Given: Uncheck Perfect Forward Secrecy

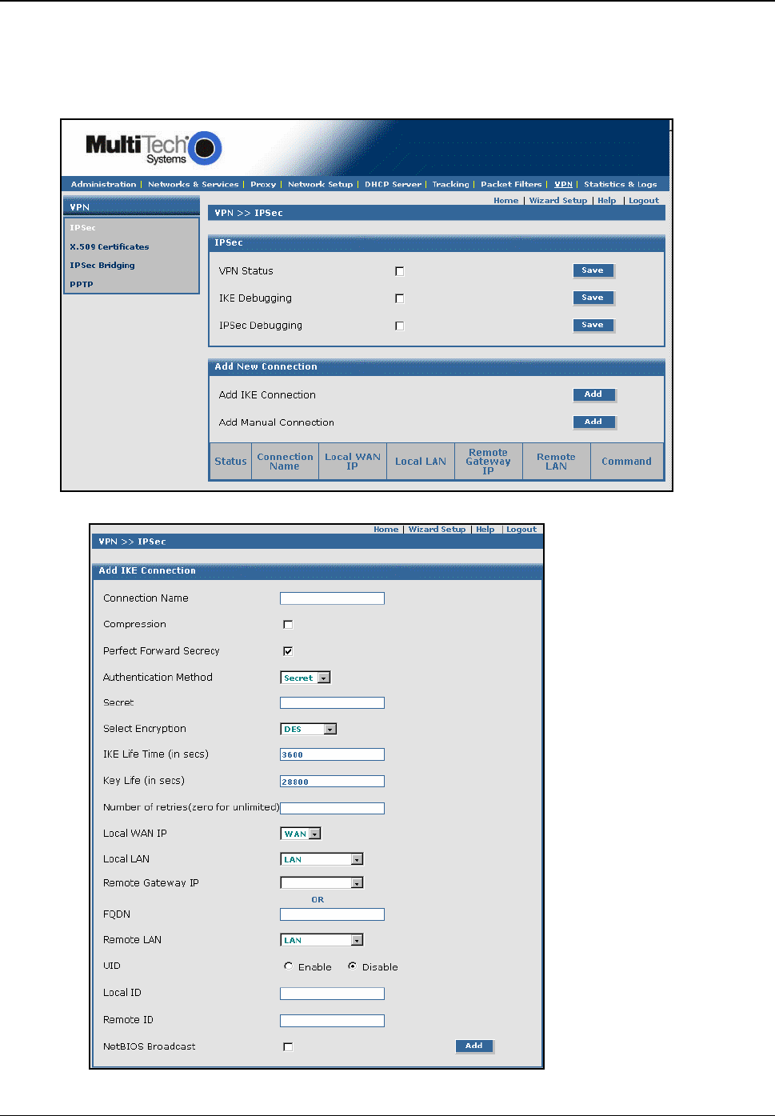Looking at the screenshot, I should tap(288, 651).
